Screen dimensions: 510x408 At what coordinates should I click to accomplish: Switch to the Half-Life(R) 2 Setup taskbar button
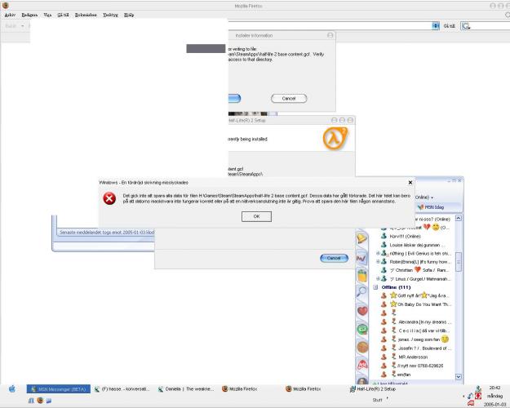point(374,388)
